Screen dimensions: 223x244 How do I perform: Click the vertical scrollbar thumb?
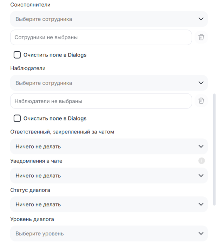(x=215, y=149)
